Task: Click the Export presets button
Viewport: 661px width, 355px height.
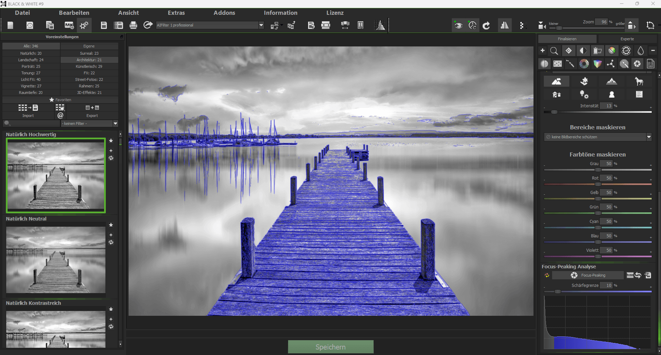Action: [92, 111]
